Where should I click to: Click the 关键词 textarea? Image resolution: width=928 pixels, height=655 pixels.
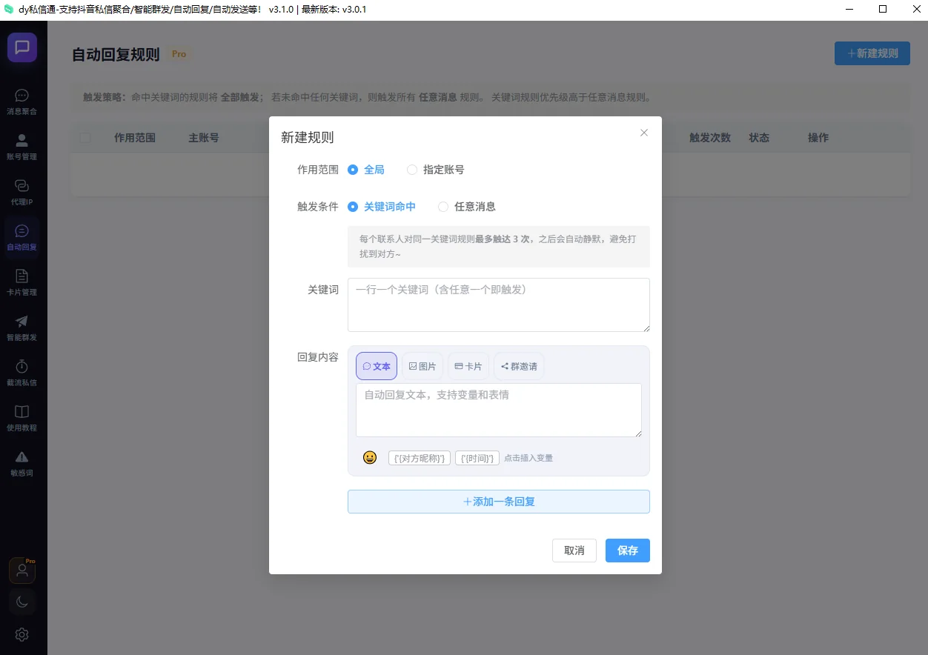(499, 305)
